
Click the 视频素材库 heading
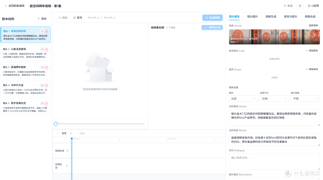pyautogui.click(x=157, y=27)
